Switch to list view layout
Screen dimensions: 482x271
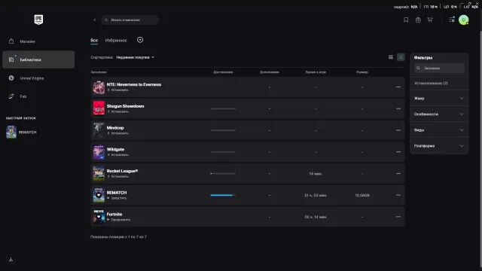(401, 57)
